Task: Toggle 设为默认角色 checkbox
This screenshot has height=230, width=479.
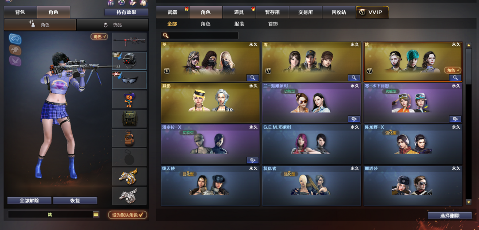Action: 127,215
